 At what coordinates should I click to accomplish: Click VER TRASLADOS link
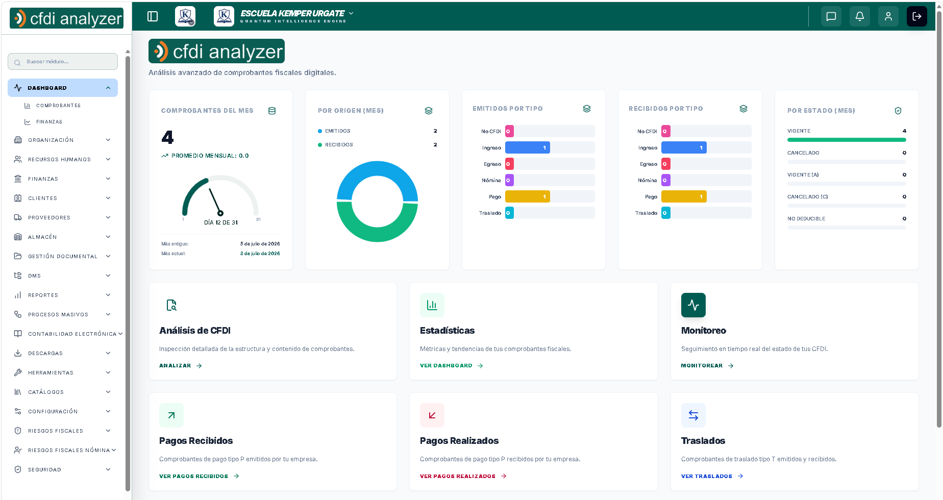pos(712,476)
